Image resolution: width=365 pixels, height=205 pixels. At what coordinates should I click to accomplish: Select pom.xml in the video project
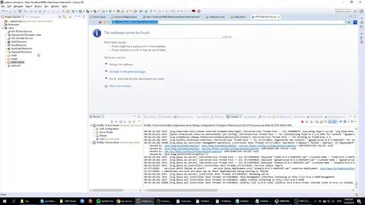[16, 66]
